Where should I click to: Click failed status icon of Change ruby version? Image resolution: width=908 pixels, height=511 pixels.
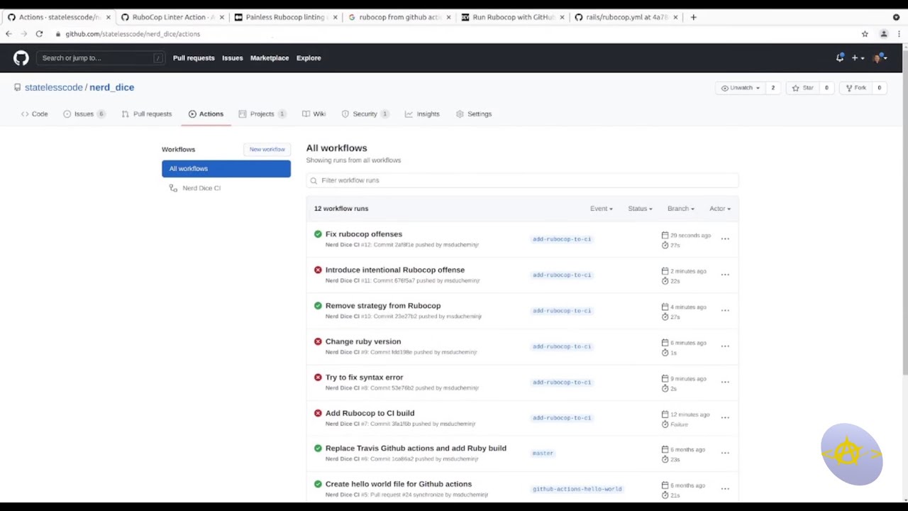(x=318, y=341)
